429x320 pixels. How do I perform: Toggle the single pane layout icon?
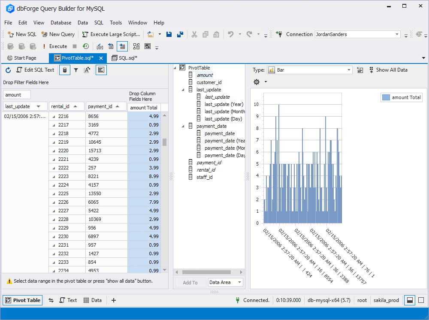tap(421, 300)
